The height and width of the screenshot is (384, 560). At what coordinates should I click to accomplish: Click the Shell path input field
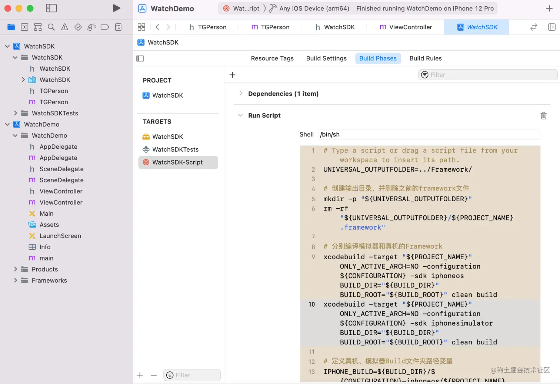coord(429,135)
